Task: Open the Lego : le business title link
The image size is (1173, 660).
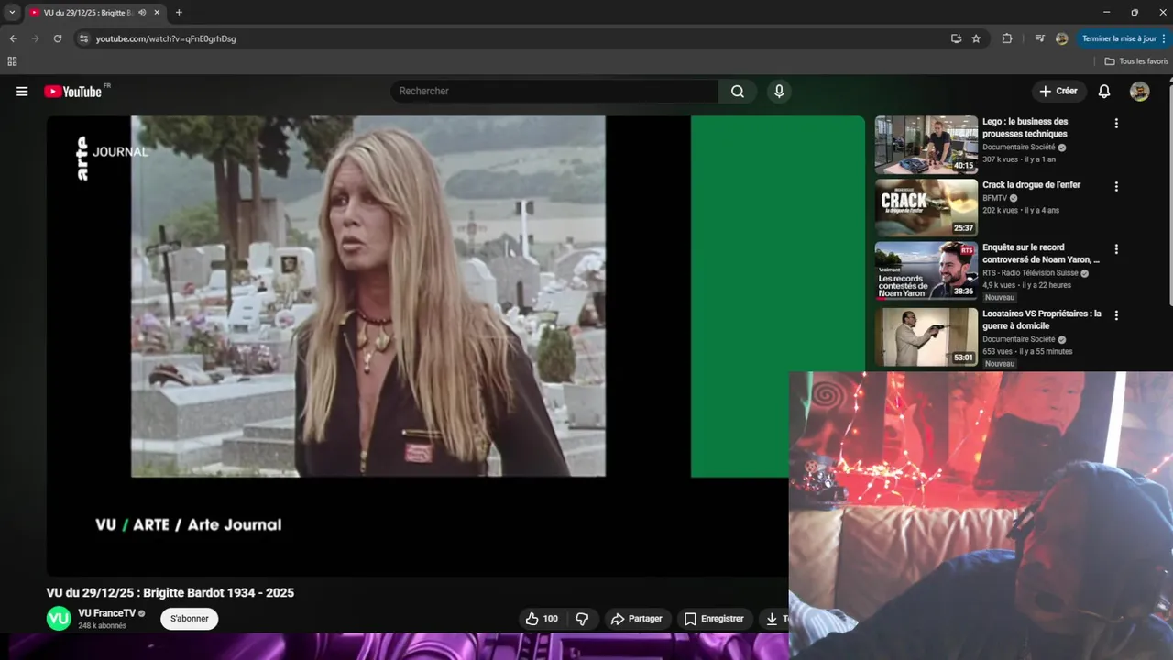Action: coord(1025,127)
